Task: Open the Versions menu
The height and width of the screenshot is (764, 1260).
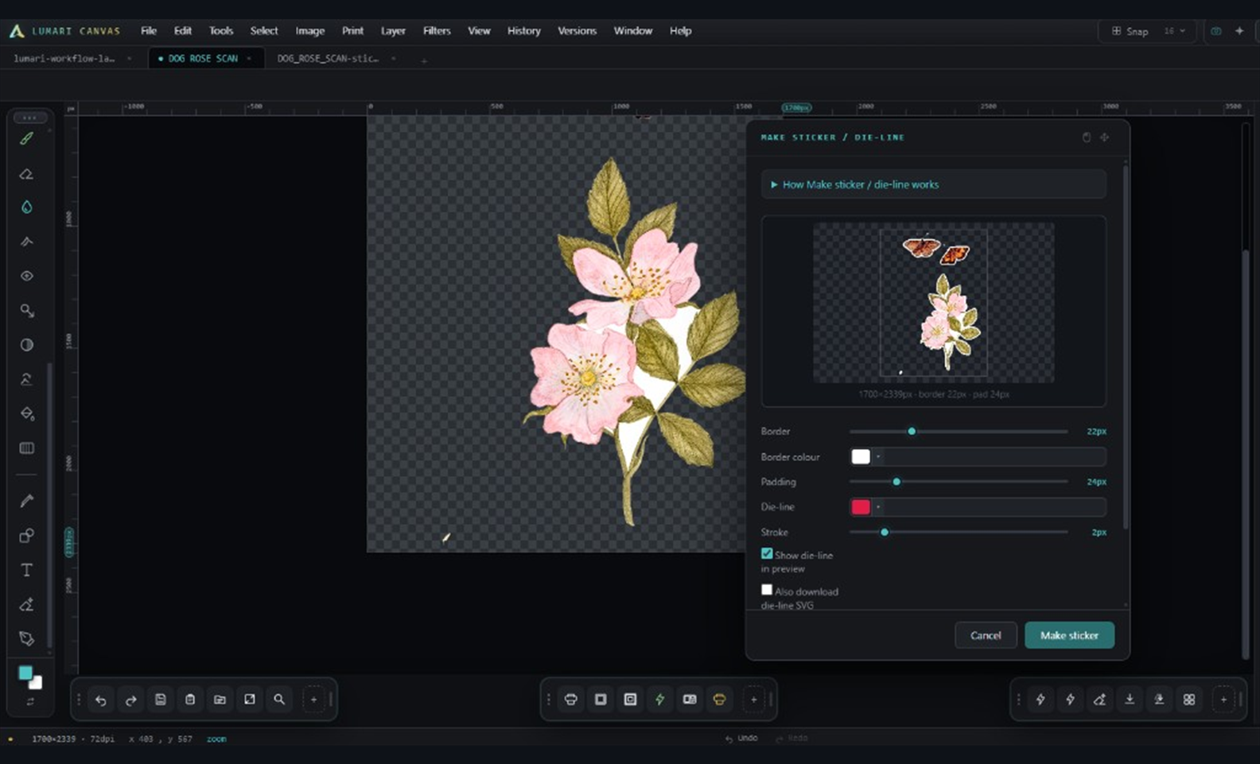Action: point(577,31)
